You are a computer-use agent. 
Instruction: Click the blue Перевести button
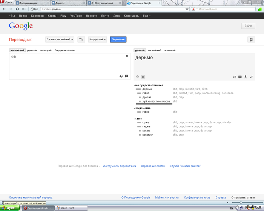(118, 39)
